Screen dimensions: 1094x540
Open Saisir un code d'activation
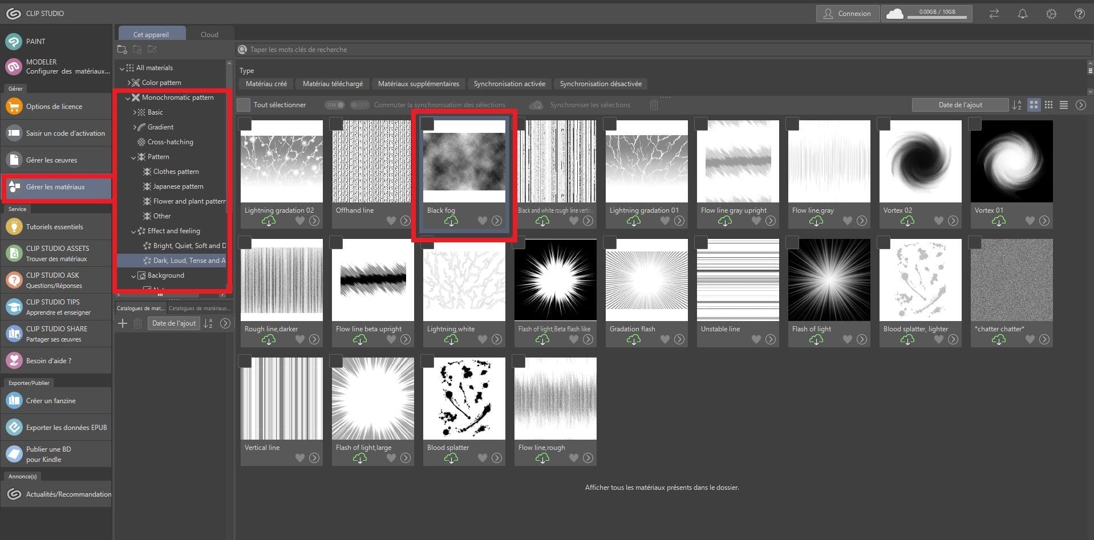[x=56, y=133]
